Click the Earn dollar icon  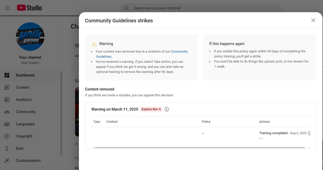(7, 148)
